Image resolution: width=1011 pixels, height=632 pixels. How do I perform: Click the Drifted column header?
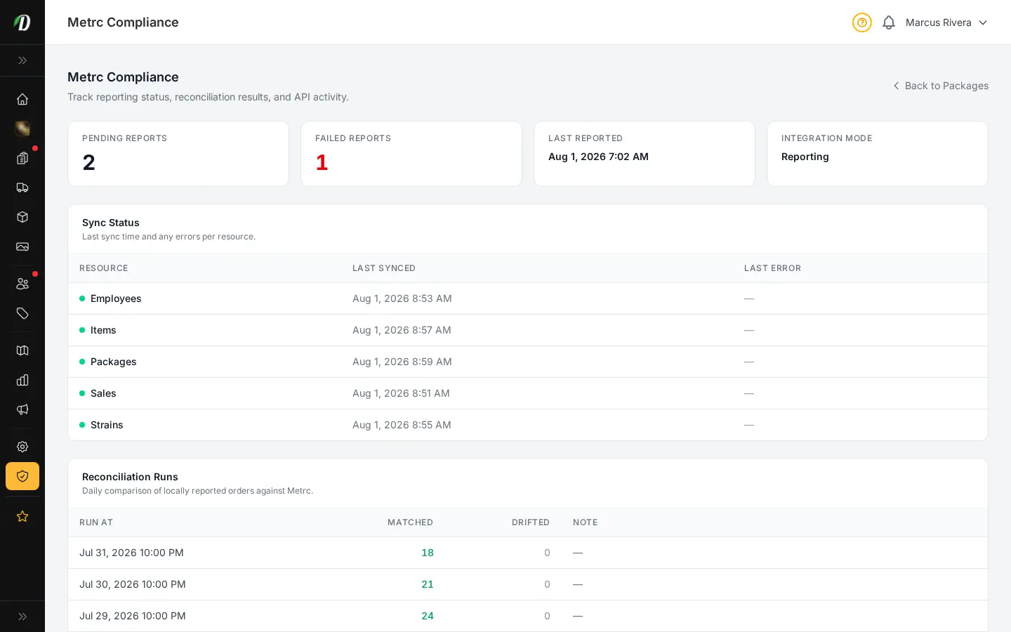pos(531,522)
